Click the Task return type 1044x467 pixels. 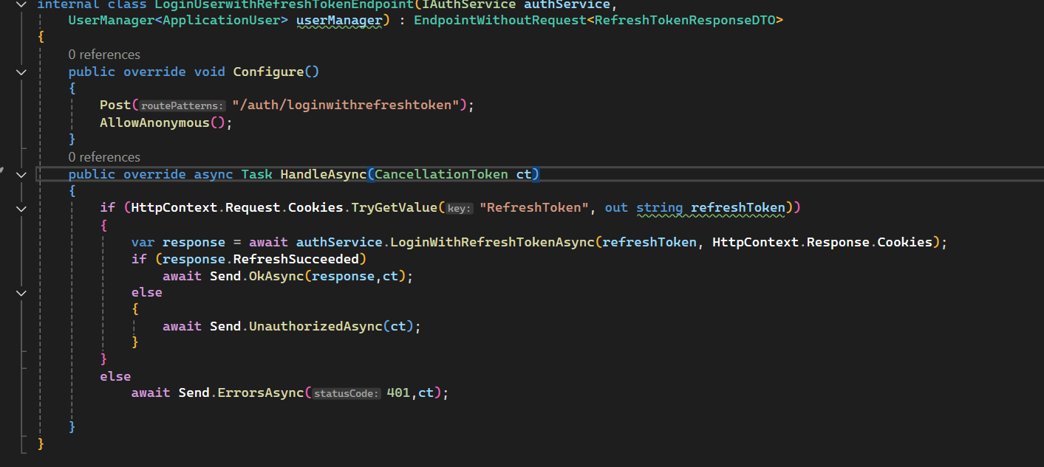[x=256, y=174]
